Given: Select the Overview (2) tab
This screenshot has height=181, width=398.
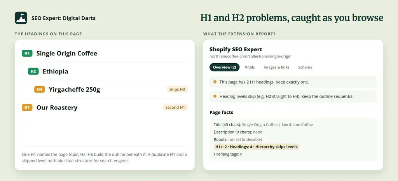Looking at the screenshot, I should (x=224, y=67).
